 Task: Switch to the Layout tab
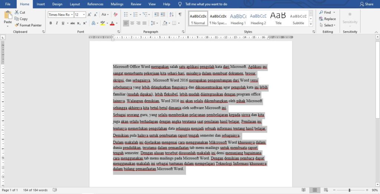75,4
